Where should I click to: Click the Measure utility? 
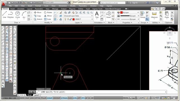(x=154, y=15)
